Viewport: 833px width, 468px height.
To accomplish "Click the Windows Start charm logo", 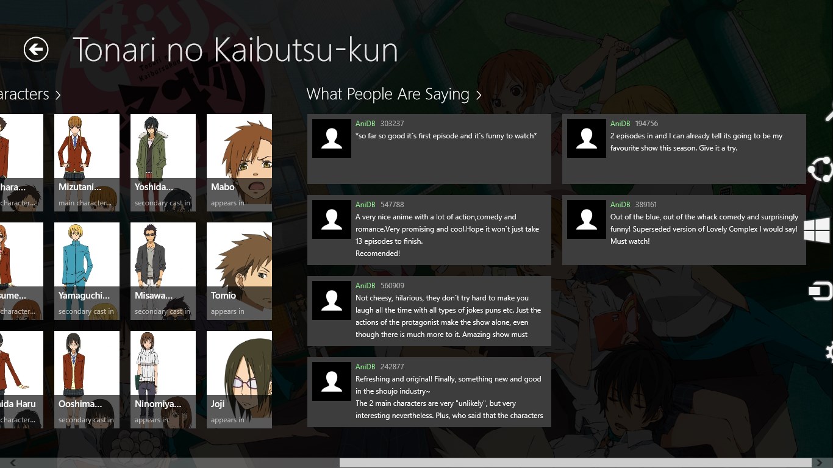I will point(818,231).
